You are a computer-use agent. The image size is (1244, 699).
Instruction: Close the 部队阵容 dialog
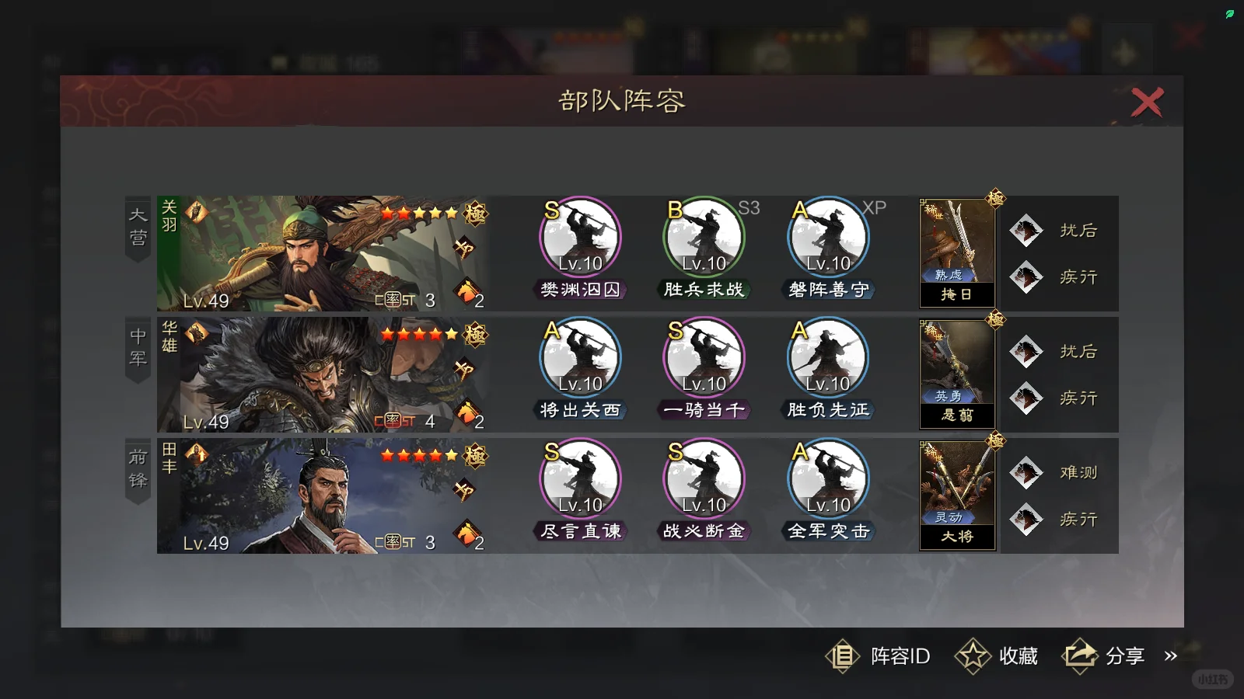pos(1147,103)
